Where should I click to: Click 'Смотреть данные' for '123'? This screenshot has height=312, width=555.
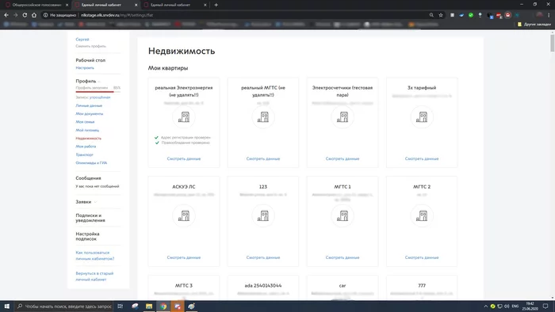(x=263, y=257)
